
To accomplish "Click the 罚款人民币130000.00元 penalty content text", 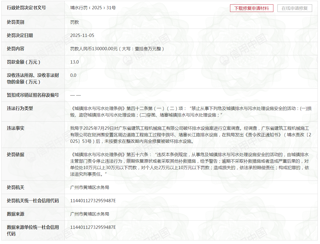I will click(117, 49).
